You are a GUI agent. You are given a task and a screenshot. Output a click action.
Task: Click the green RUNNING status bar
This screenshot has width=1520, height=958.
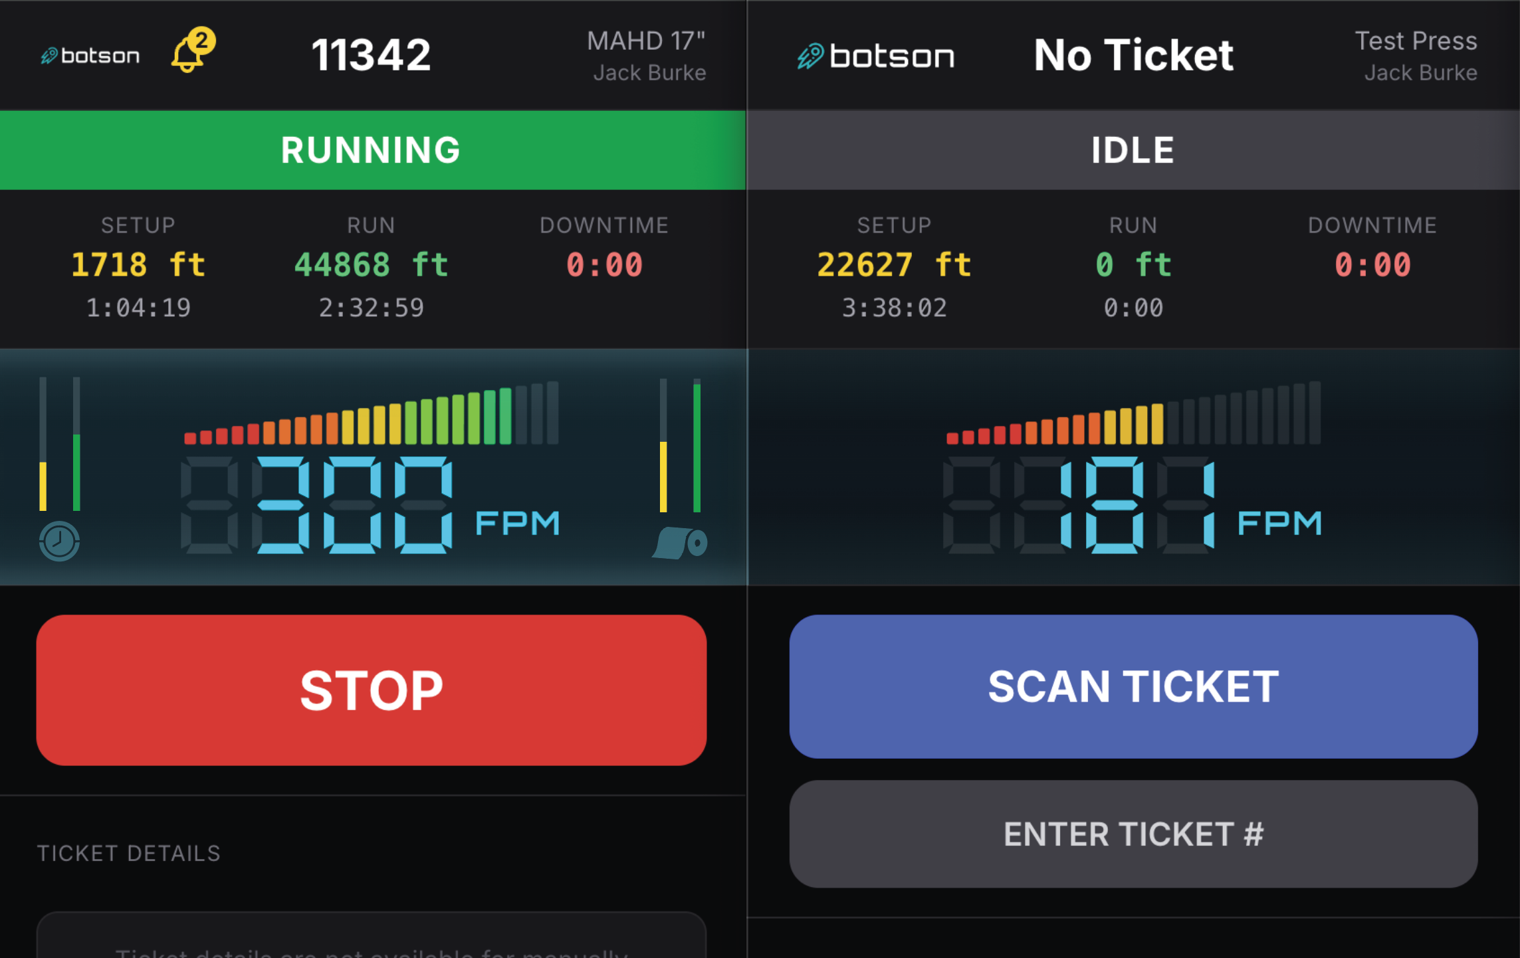[372, 150]
